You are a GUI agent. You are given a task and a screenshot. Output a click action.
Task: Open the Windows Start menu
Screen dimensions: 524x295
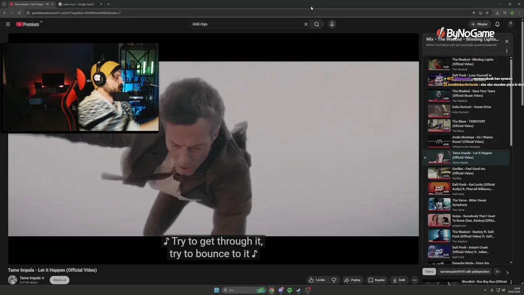pos(217,290)
